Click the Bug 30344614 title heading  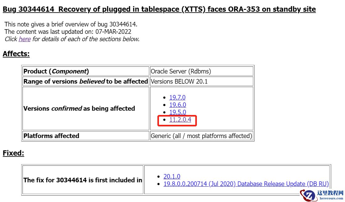[159, 9]
